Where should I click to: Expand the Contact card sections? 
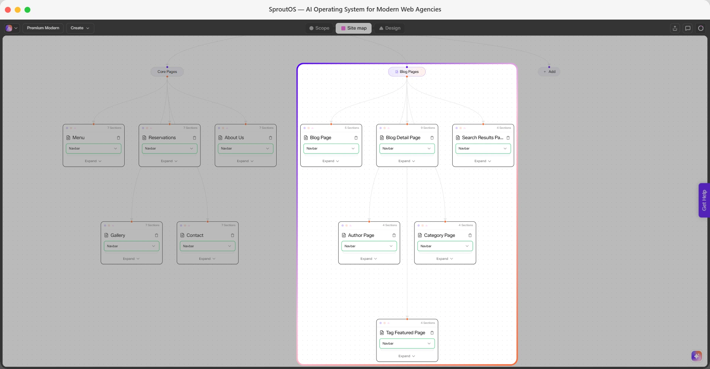coord(207,259)
